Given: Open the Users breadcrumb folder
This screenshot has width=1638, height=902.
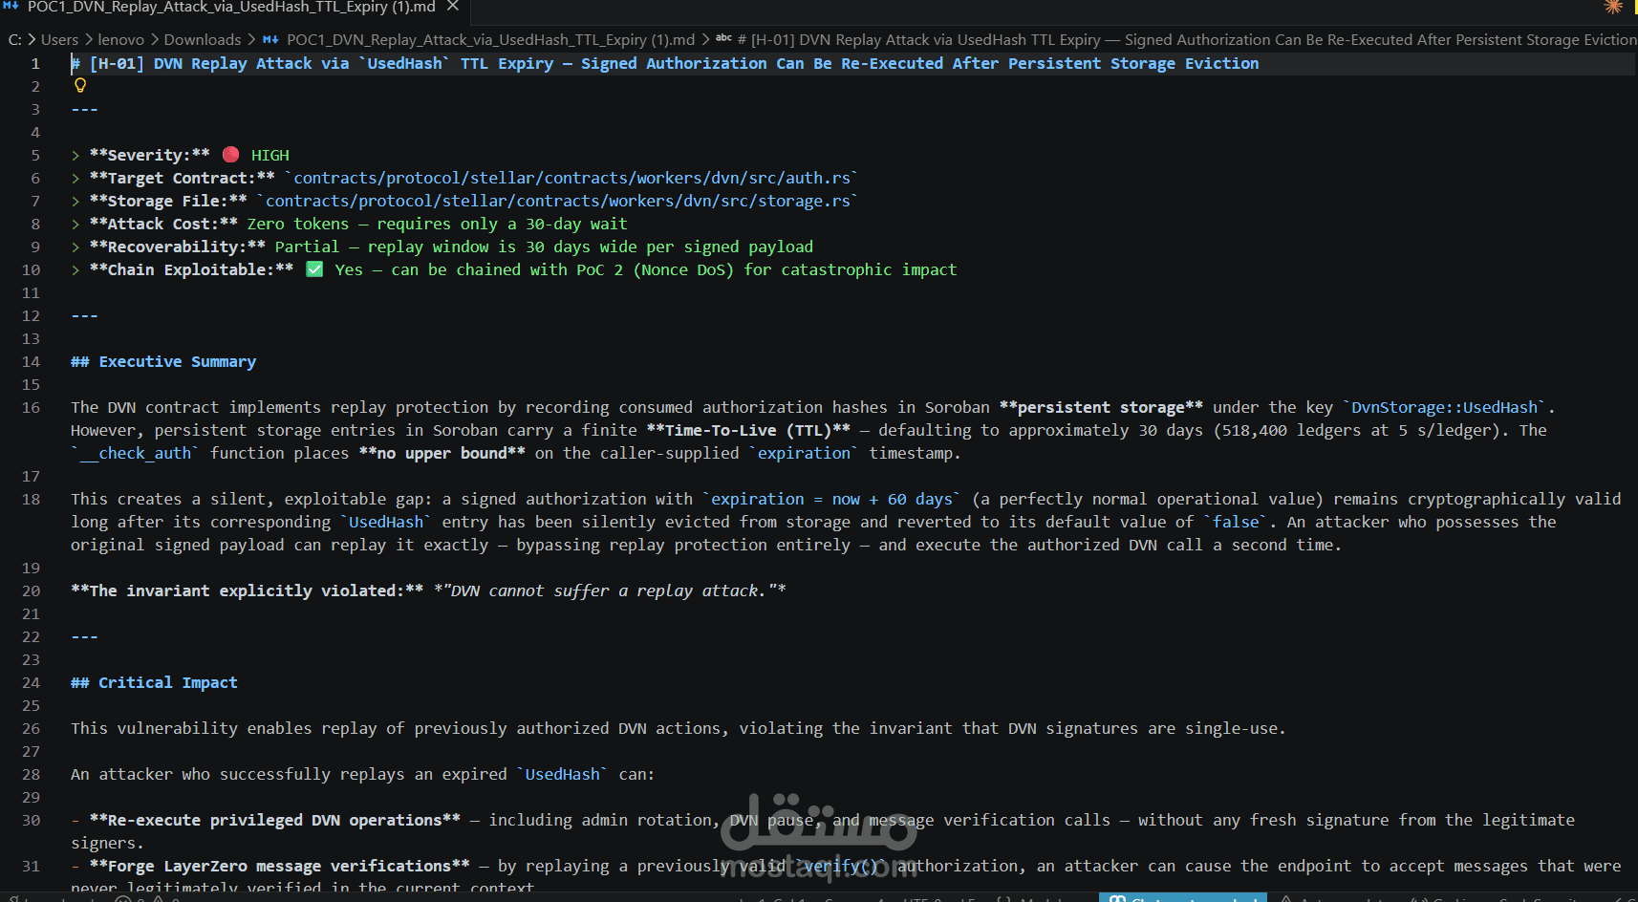Looking at the screenshot, I should click(x=59, y=39).
